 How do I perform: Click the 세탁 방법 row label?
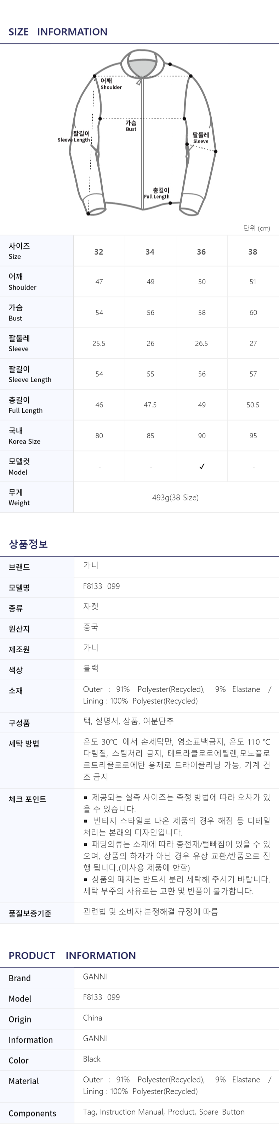pyautogui.click(x=24, y=743)
